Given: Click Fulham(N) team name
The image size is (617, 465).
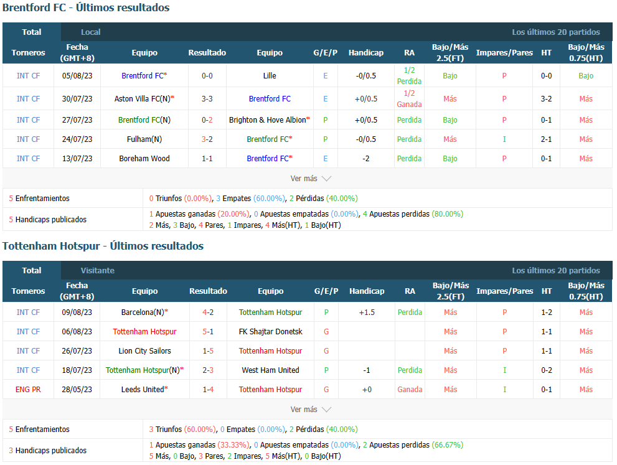Looking at the screenshot, I should click(x=144, y=139).
